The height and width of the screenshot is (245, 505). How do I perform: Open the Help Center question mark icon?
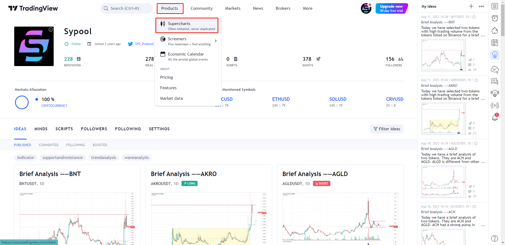pyautogui.click(x=495, y=238)
